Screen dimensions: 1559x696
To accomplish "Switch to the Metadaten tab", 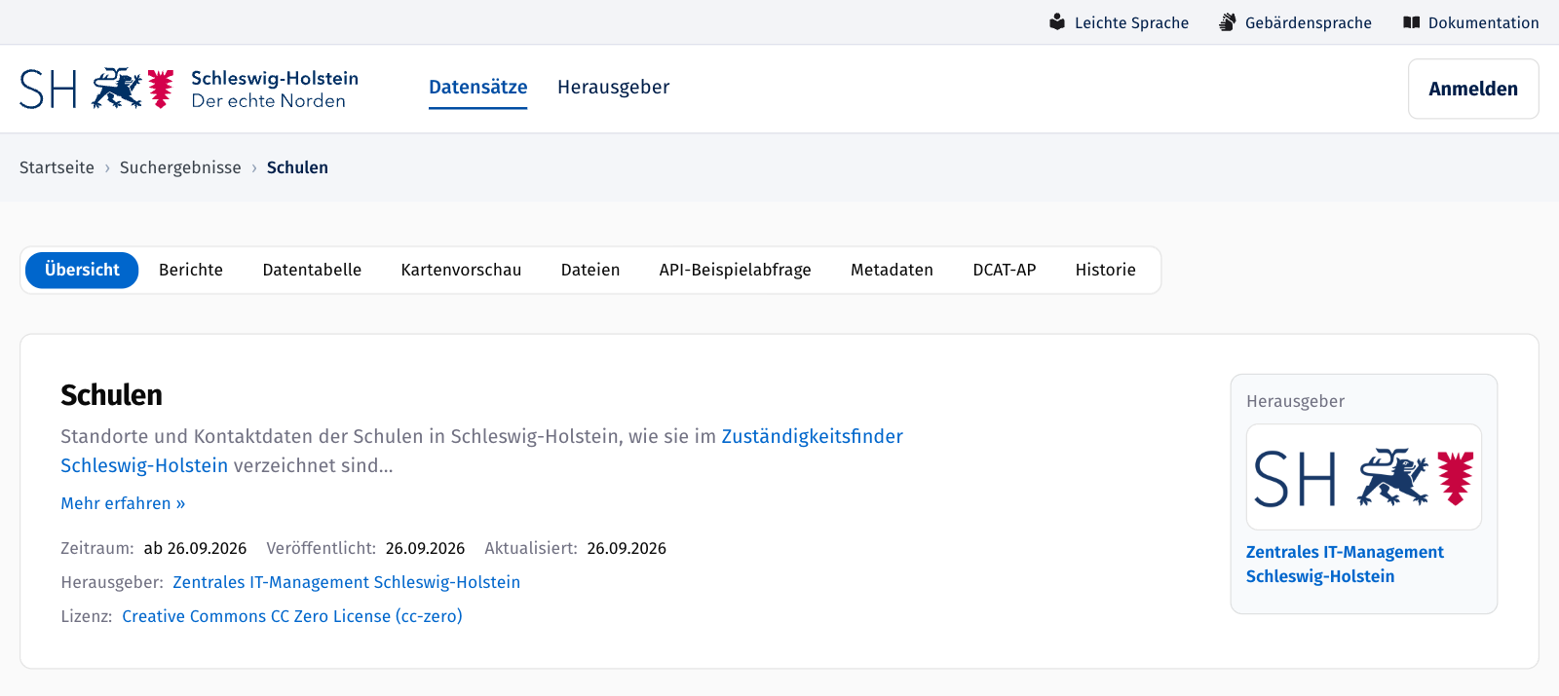I will [x=892, y=270].
